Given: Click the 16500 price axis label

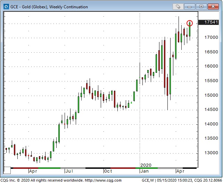Looking at the screenshot, I should 211,52.
